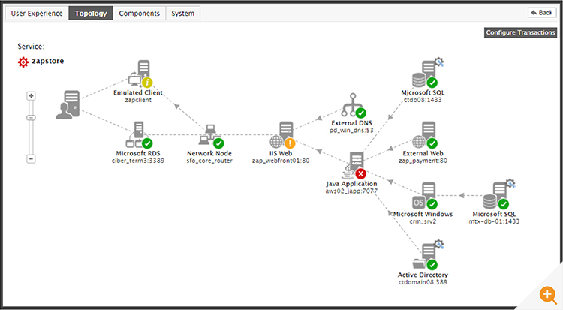Screen dimensions: 563x310
Task: Click the Java Application label
Action: 351,184
